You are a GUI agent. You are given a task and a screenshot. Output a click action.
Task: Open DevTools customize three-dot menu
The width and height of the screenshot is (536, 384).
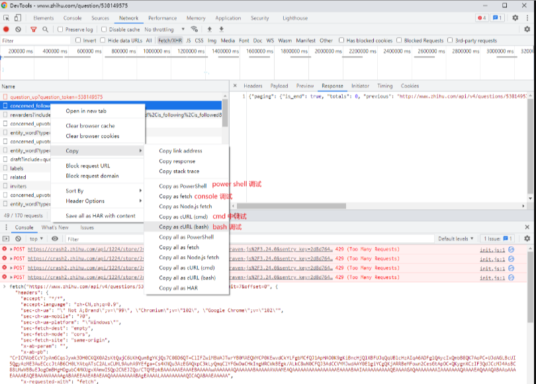coord(527,18)
